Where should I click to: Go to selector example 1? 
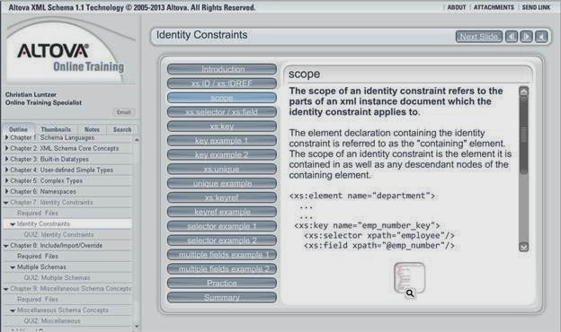pyautogui.click(x=222, y=226)
